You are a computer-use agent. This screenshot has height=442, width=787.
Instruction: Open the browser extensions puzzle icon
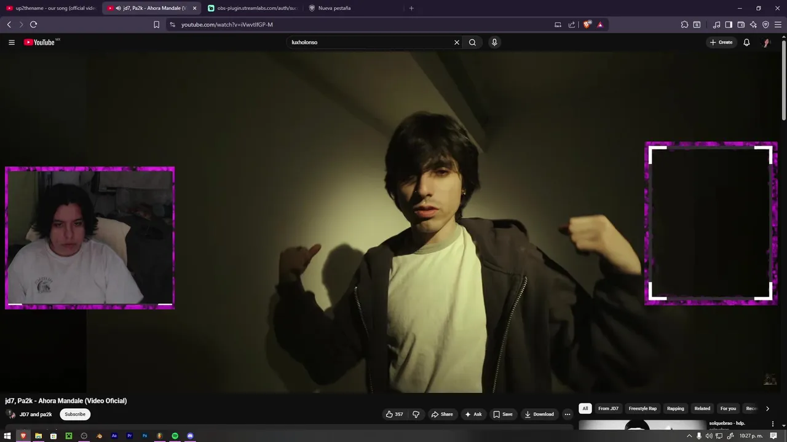tap(684, 25)
